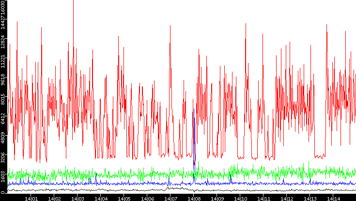Click the 14:14 time axis label
Viewport: 356px width, 201px height.
[x=333, y=198]
